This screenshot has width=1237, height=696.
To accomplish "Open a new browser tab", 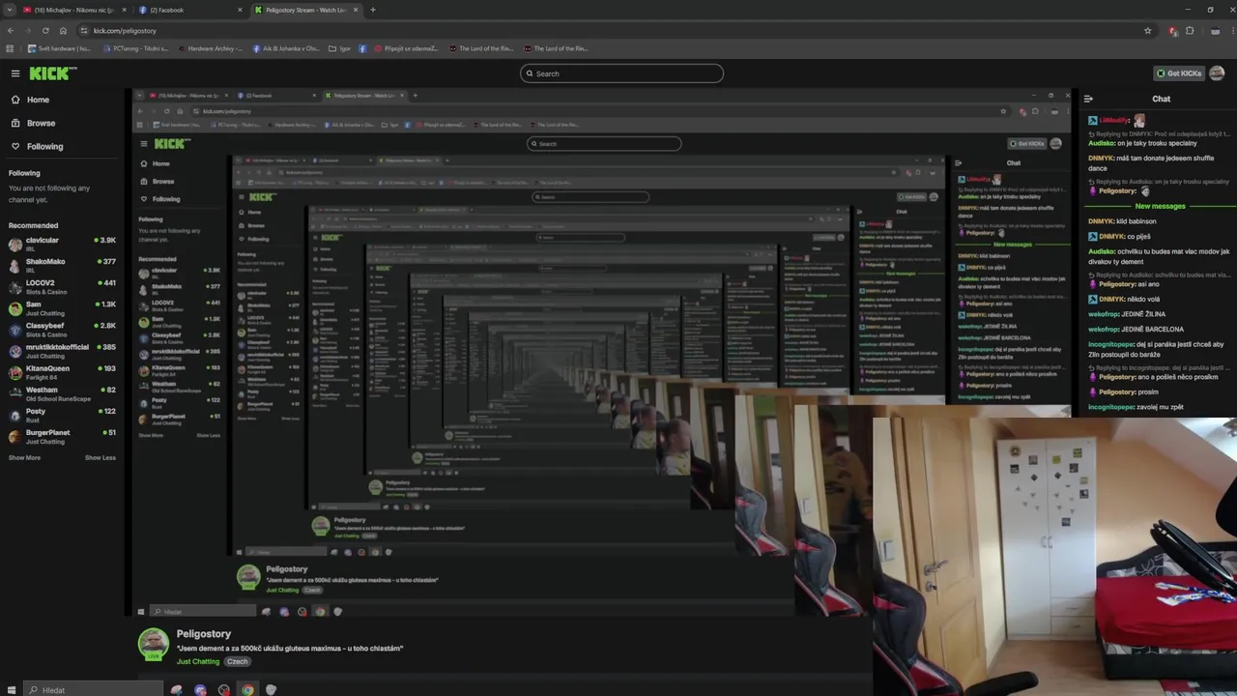I will click(x=373, y=10).
